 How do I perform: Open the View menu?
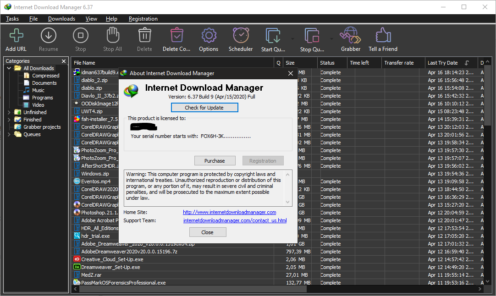coord(91,19)
